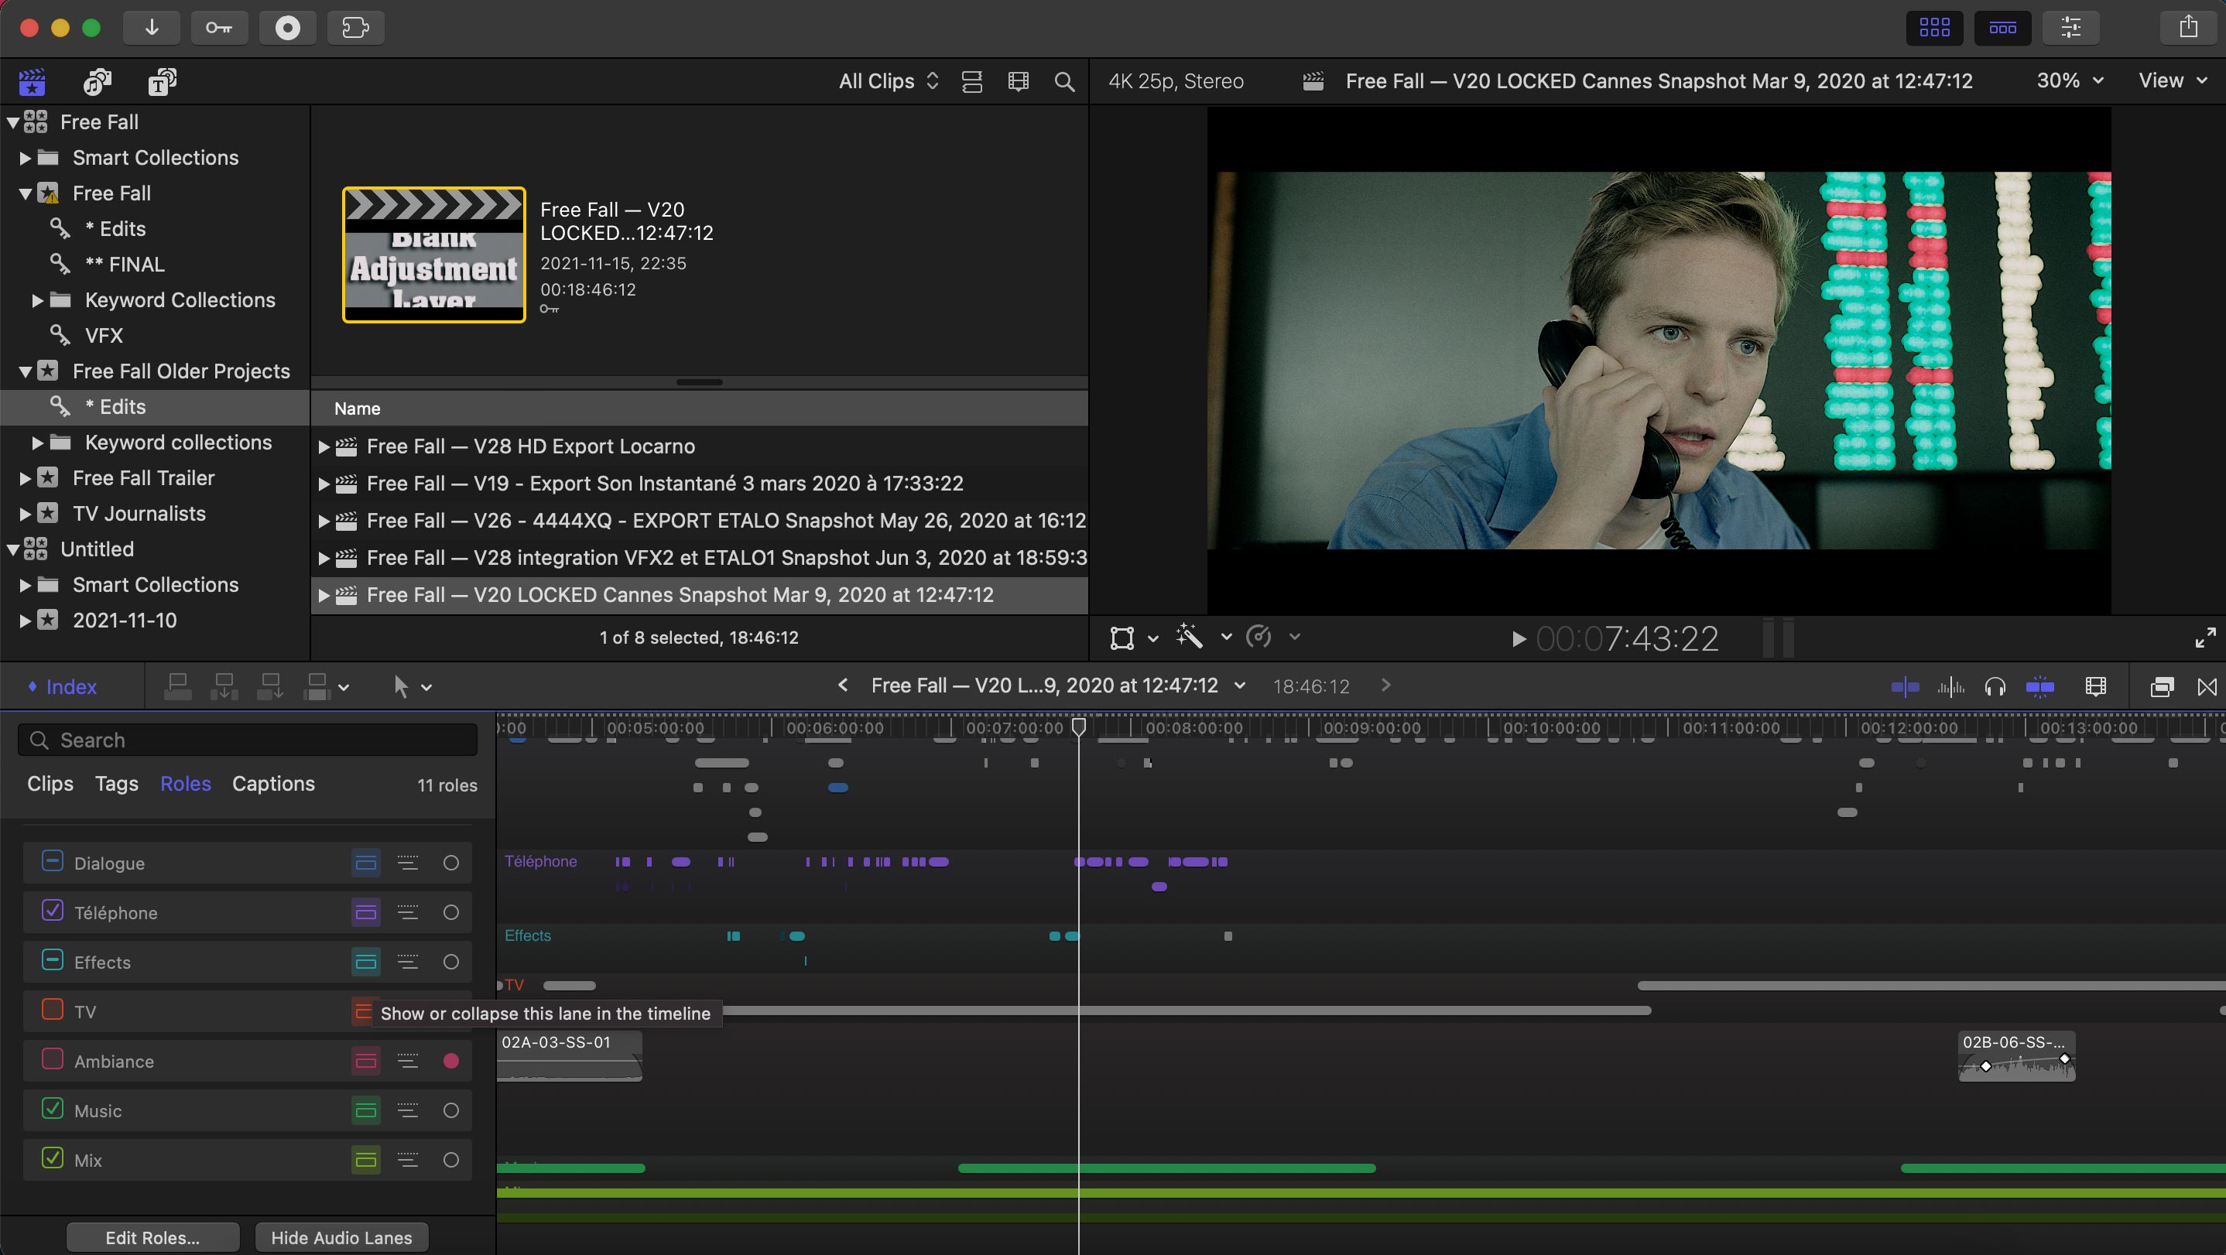The height and width of the screenshot is (1255, 2226).
Task: Open the Transitions browser icon
Action: click(2207, 686)
